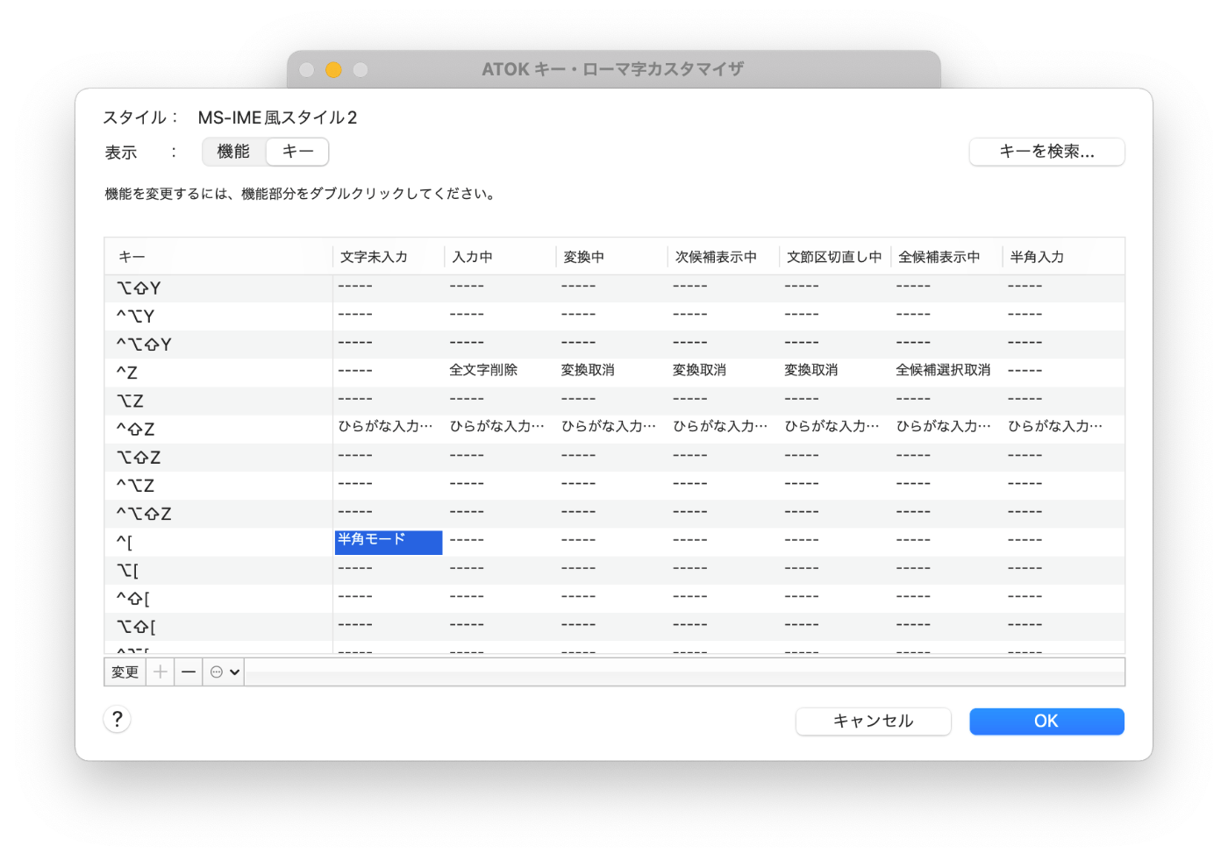Click the 文節区切直し中 column header
1228x860 pixels.
835,257
